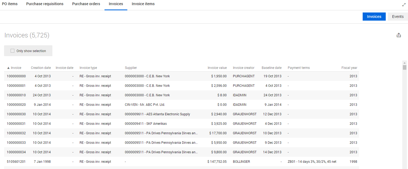
Task: Click the vertical scrollbar thumb
Action: click(404, 67)
